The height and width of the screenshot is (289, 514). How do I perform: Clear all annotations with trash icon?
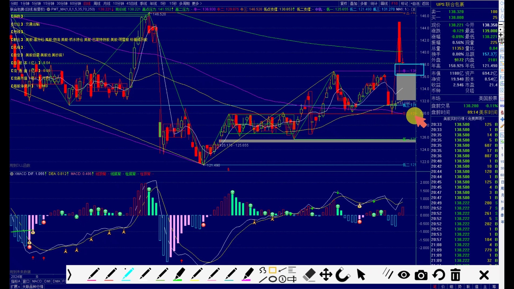455,275
